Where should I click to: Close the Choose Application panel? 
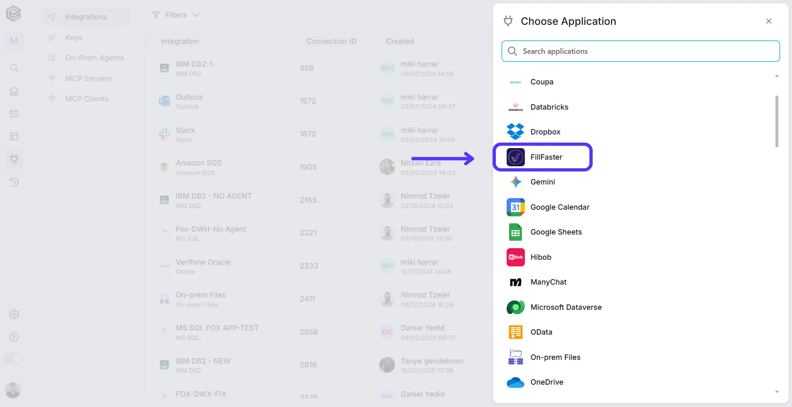[x=768, y=21]
